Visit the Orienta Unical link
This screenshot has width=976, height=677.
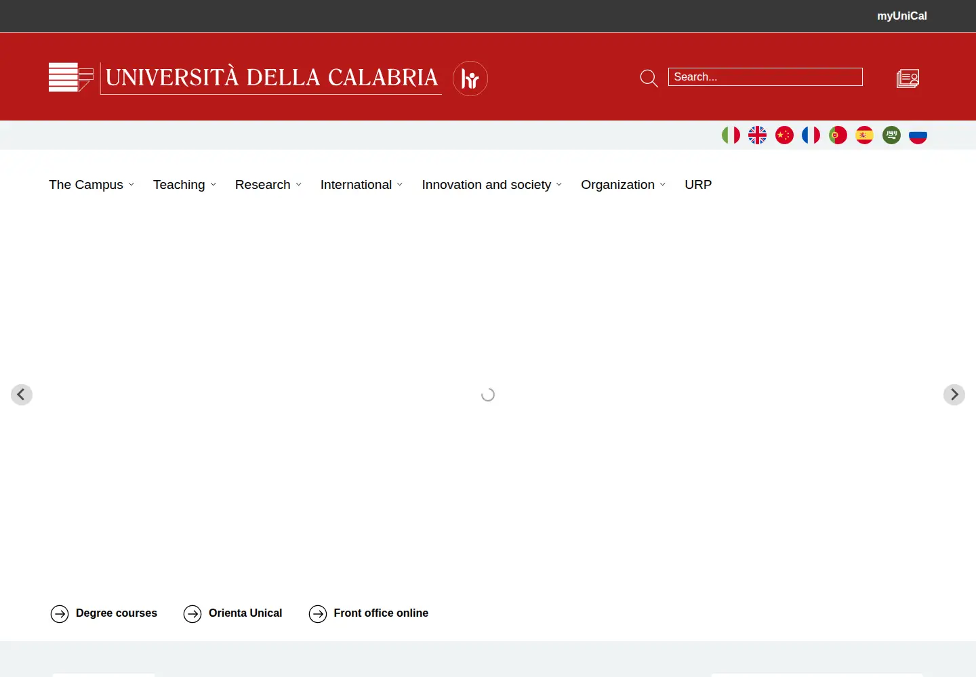coord(232,613)
